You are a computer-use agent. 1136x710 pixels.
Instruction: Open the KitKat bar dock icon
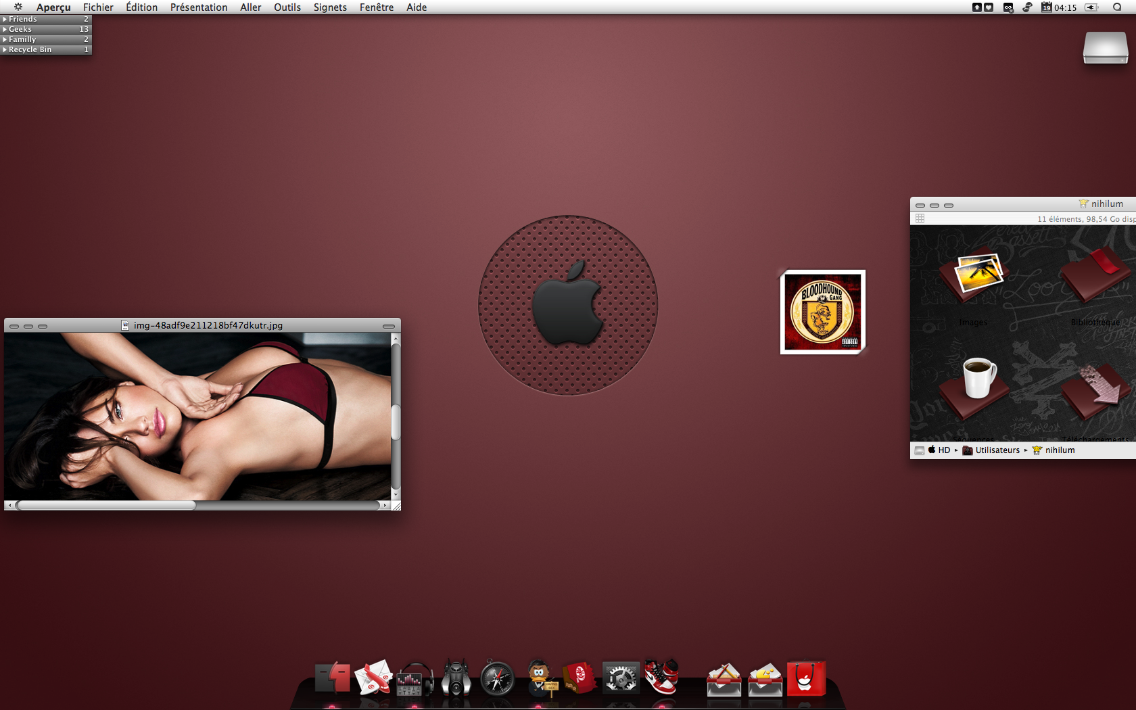[579, 678]
